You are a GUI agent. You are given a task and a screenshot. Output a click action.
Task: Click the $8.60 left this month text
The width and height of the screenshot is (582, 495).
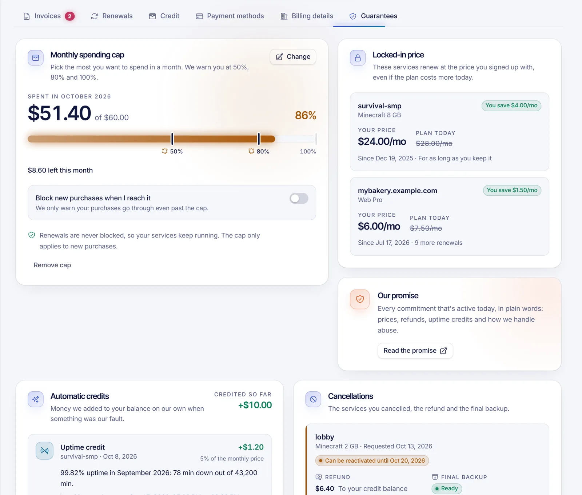(60, 170)
